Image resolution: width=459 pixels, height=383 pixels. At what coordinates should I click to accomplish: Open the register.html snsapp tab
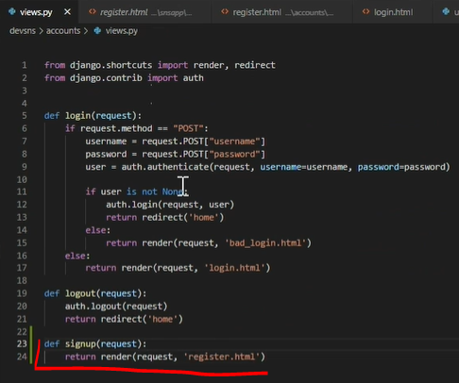144,12
